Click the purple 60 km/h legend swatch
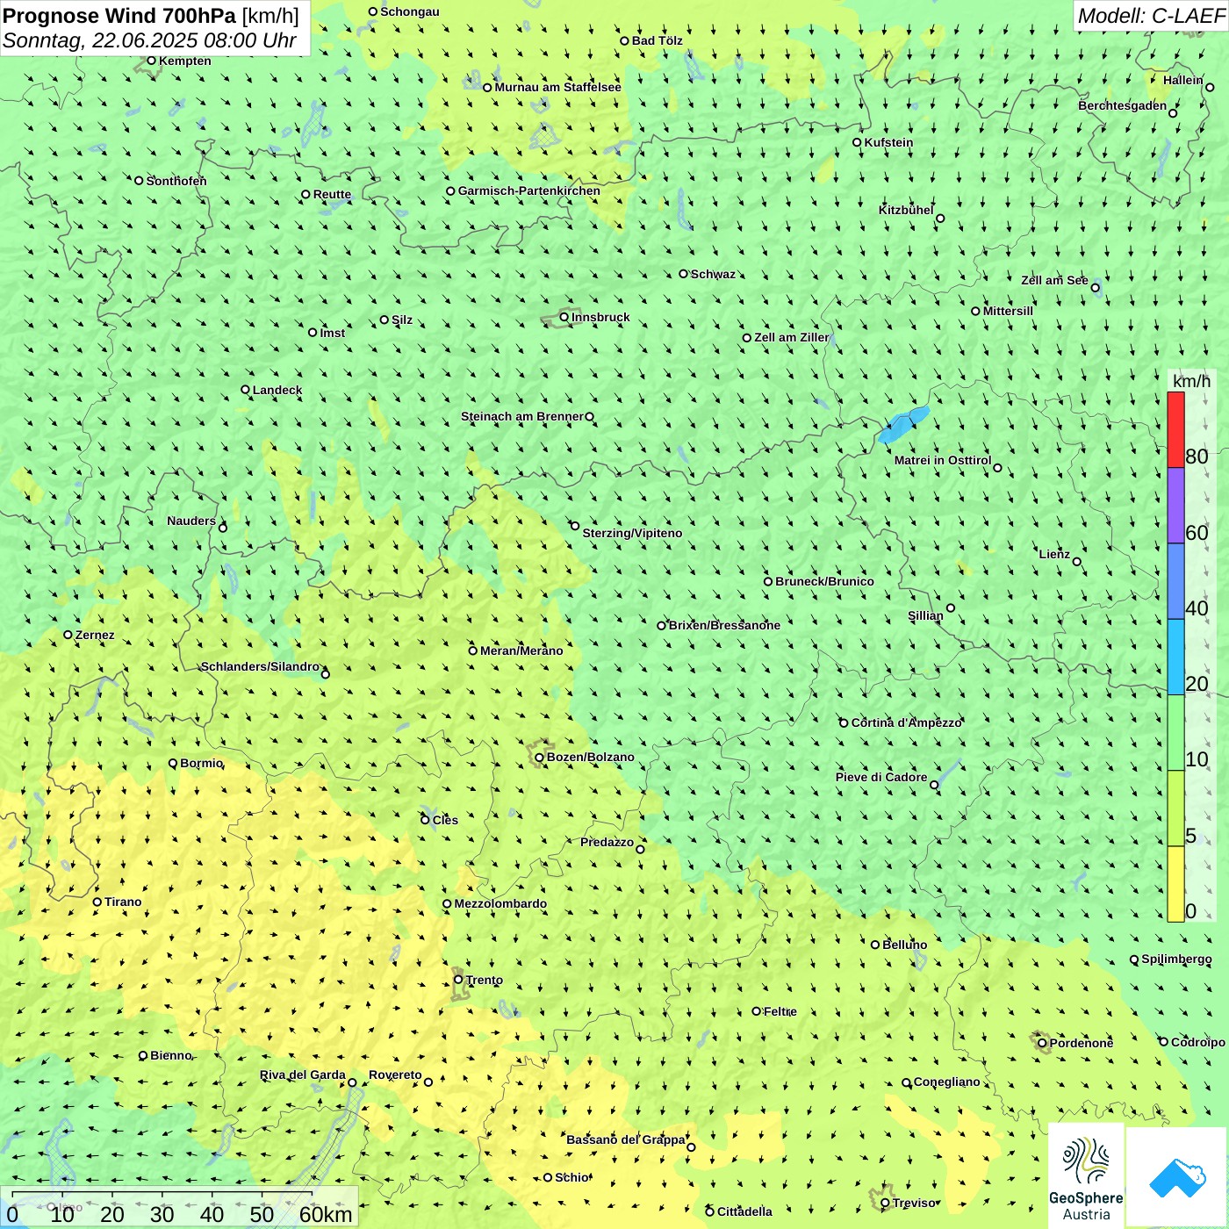 click(x=1175, y=506)
